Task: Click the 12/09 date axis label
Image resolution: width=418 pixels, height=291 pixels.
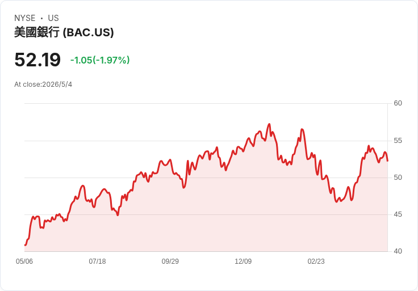Action: pos(243,261)
